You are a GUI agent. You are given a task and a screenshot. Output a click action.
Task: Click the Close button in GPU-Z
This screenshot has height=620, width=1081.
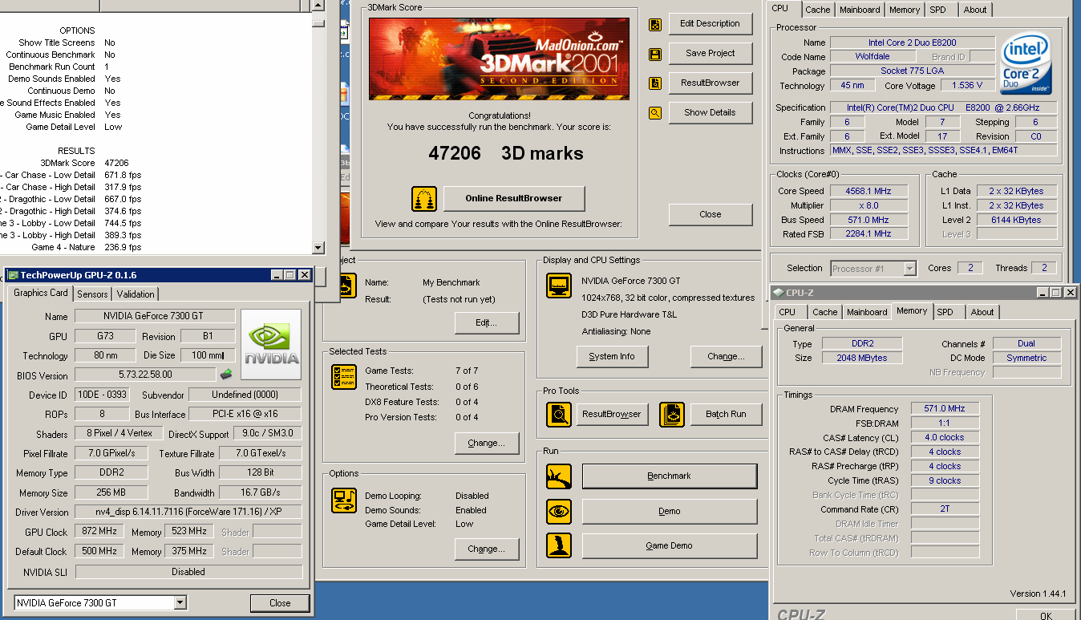click(280, 603)
